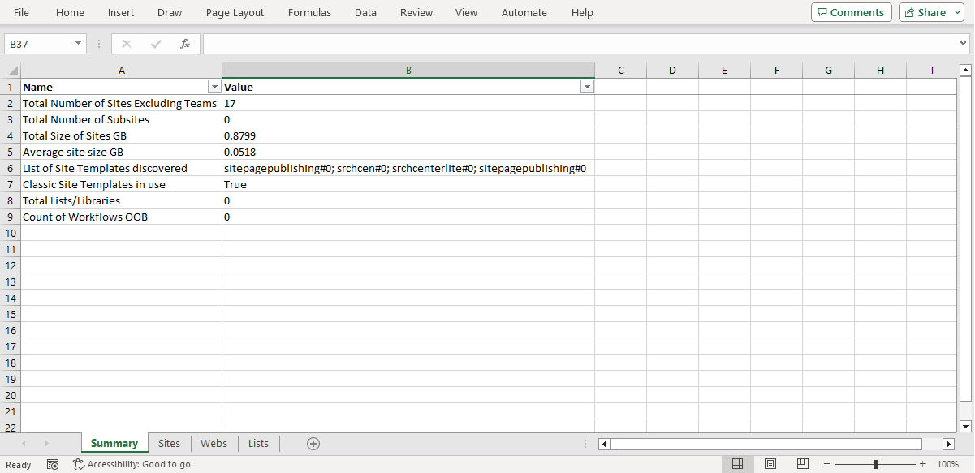Select the value cell 17

(x=408, y=103)
